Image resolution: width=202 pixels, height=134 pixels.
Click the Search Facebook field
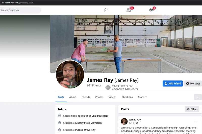click(20, 10)
